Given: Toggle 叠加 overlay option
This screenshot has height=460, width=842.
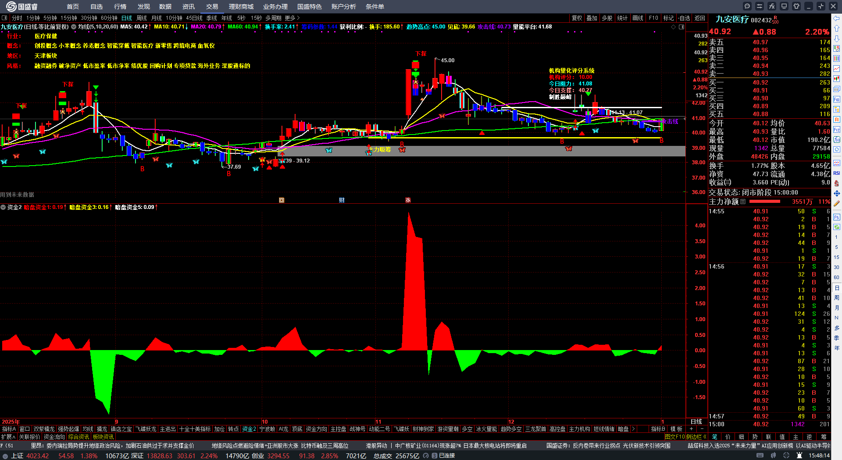Looking at the screenshot, I should (592, 18).
